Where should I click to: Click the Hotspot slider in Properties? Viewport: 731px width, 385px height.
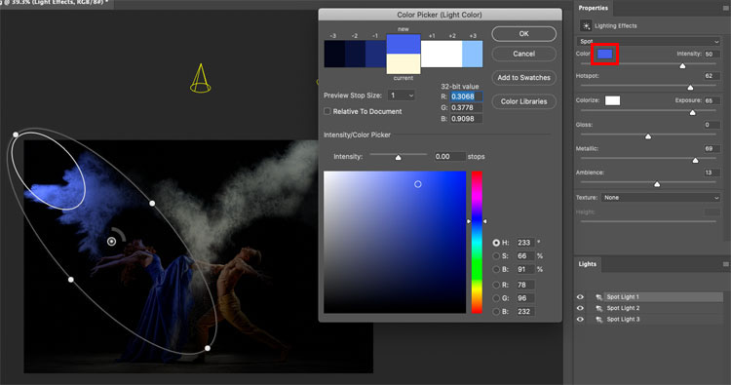pyautogui.click(x=648, y=87)
